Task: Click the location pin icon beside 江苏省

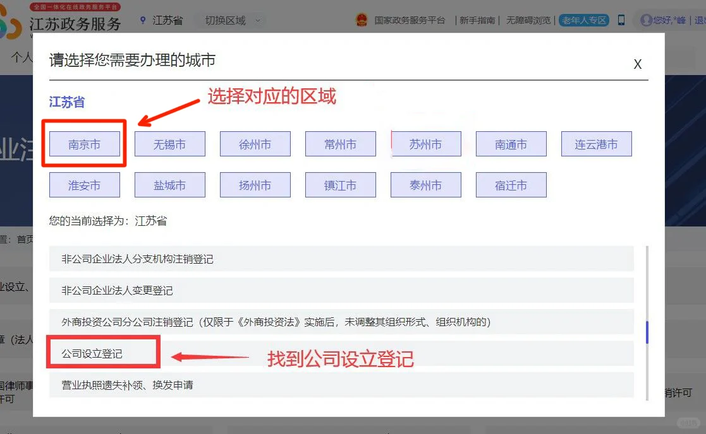Action: click(x=143, y=20)
